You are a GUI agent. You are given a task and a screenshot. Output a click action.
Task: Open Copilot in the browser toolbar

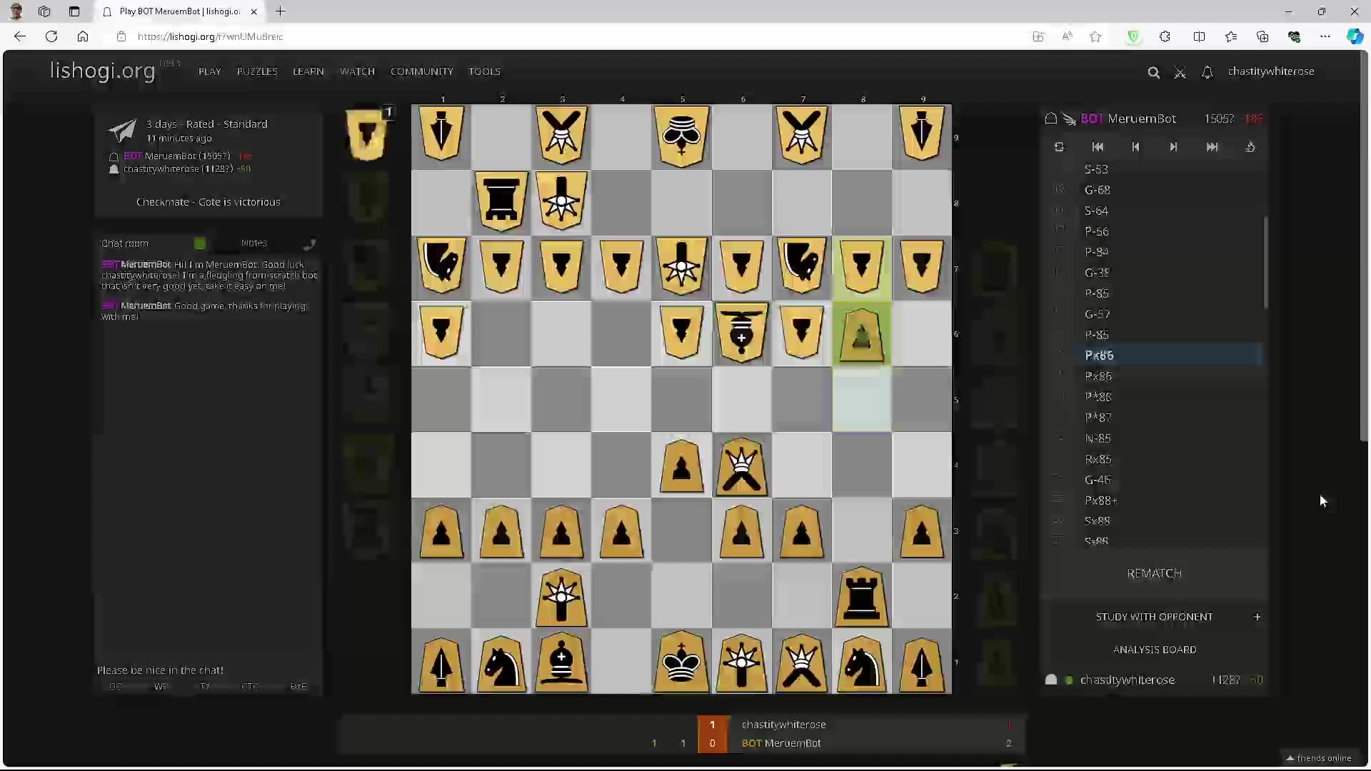1355,36
